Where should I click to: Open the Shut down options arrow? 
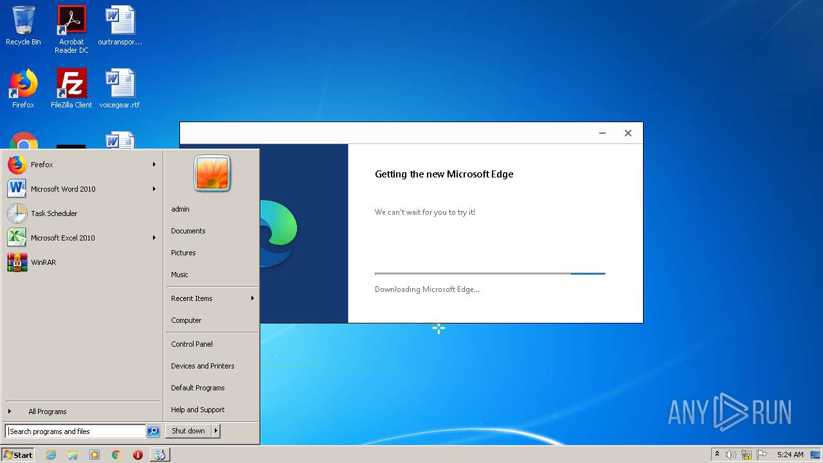(216, 431)
